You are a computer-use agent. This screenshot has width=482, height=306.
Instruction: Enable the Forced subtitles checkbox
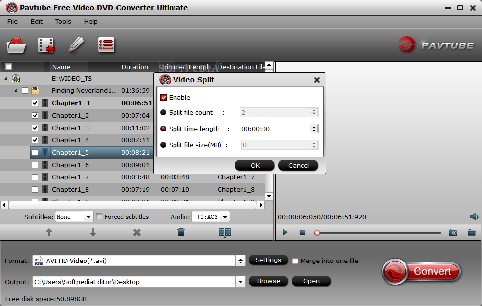point(99,217)
